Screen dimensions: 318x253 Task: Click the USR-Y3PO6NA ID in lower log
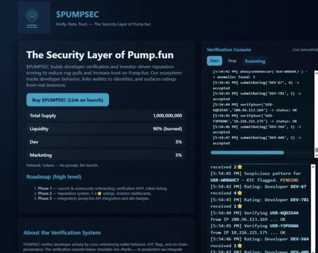click(x=284, y=226)
